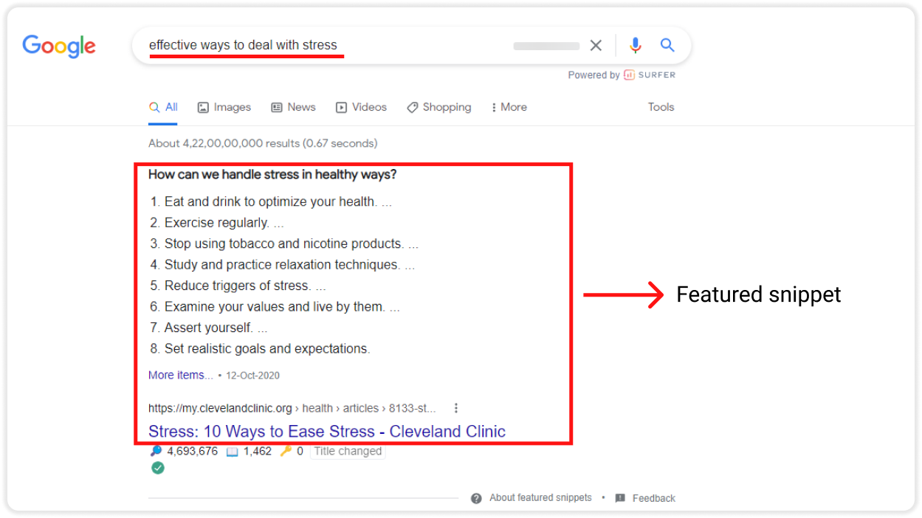The width and height of the screenshot is (922, 518).
Task: Click the 'Assert yourself' list item
Action: click(x=209, y=328)
